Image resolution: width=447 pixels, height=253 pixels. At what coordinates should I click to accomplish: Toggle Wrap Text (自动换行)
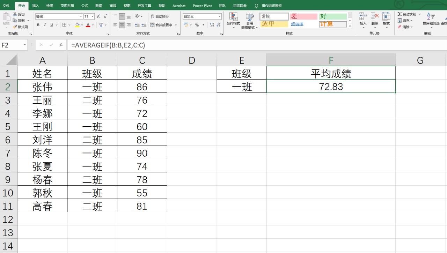[x=160, y=16]
